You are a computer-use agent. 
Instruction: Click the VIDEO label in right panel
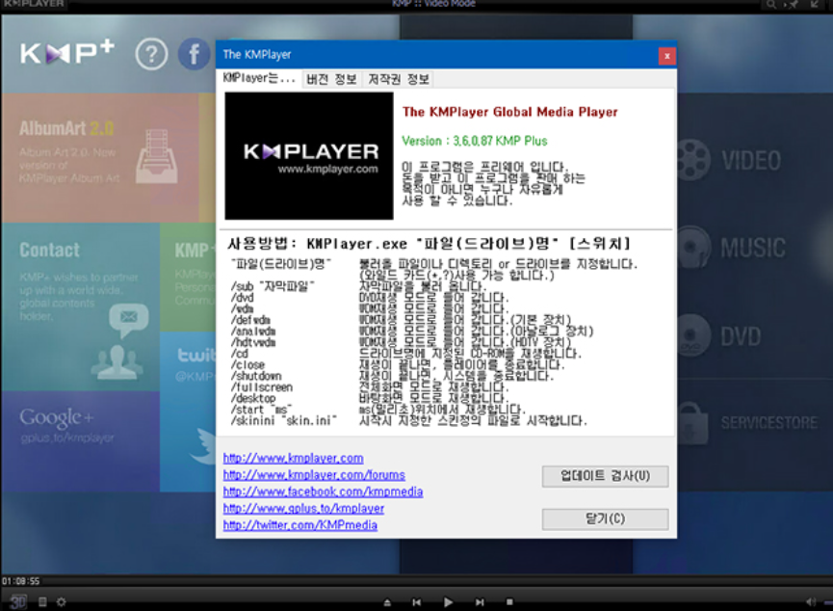pos(751,161)
